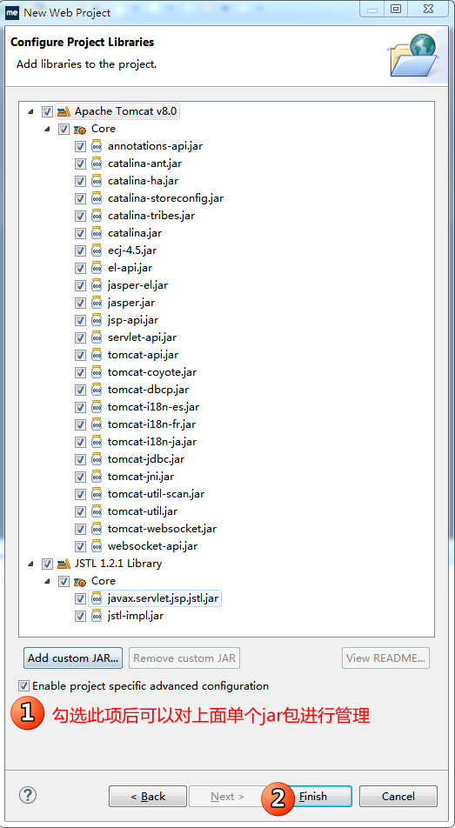Viewport: 455px width, 828px height.
Task: Select tomcat-util-scan.jar row text
Action: pyautogui.click(x=156, y=494)
